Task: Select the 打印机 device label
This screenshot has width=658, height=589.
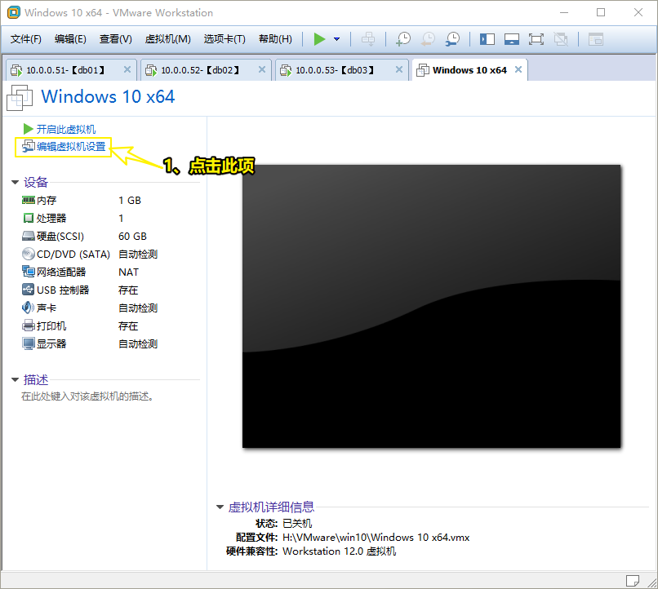Action: tap(51, 326)
